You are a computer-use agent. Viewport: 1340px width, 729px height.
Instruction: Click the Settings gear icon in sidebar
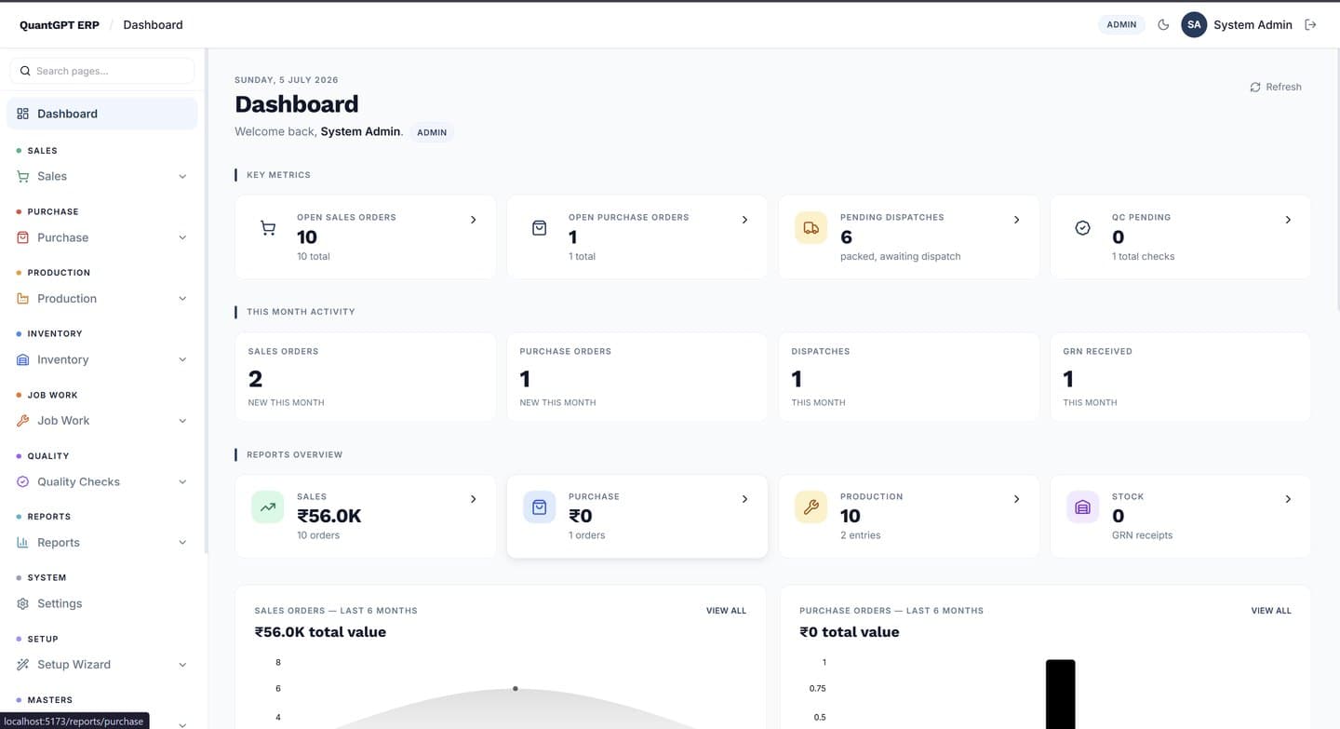23,603
